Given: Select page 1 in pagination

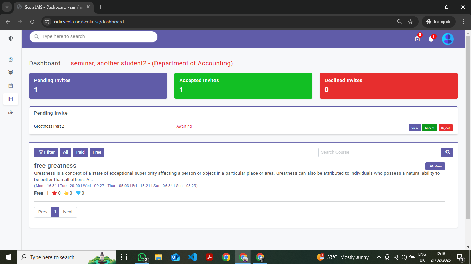Looking at the screenshot, I should pos(55,212).
